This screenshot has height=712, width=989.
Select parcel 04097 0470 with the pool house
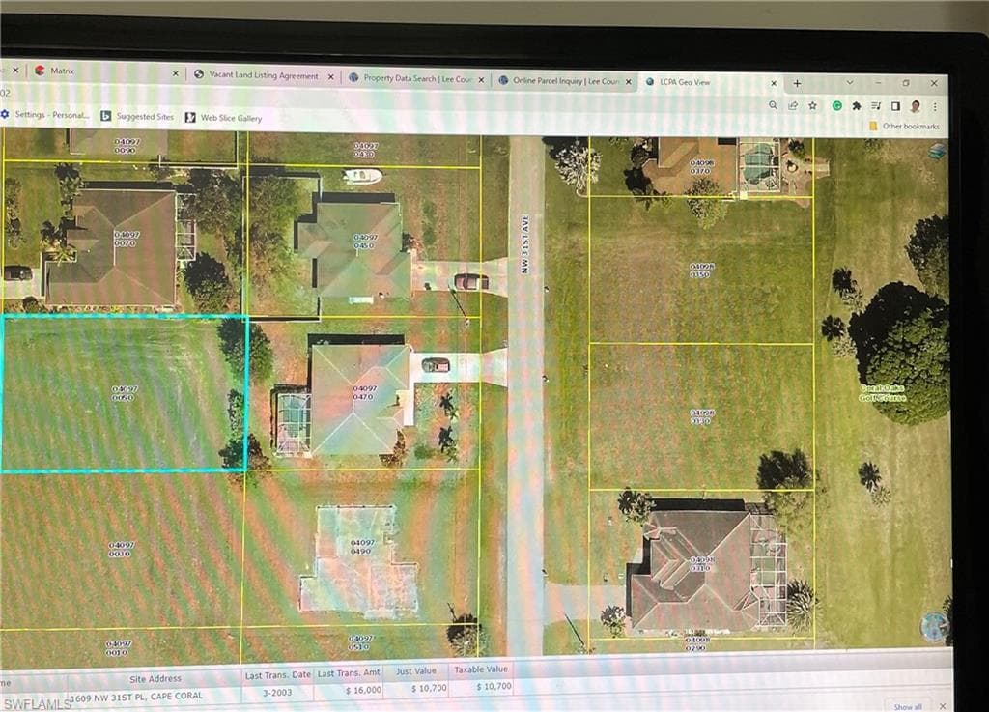364,393
